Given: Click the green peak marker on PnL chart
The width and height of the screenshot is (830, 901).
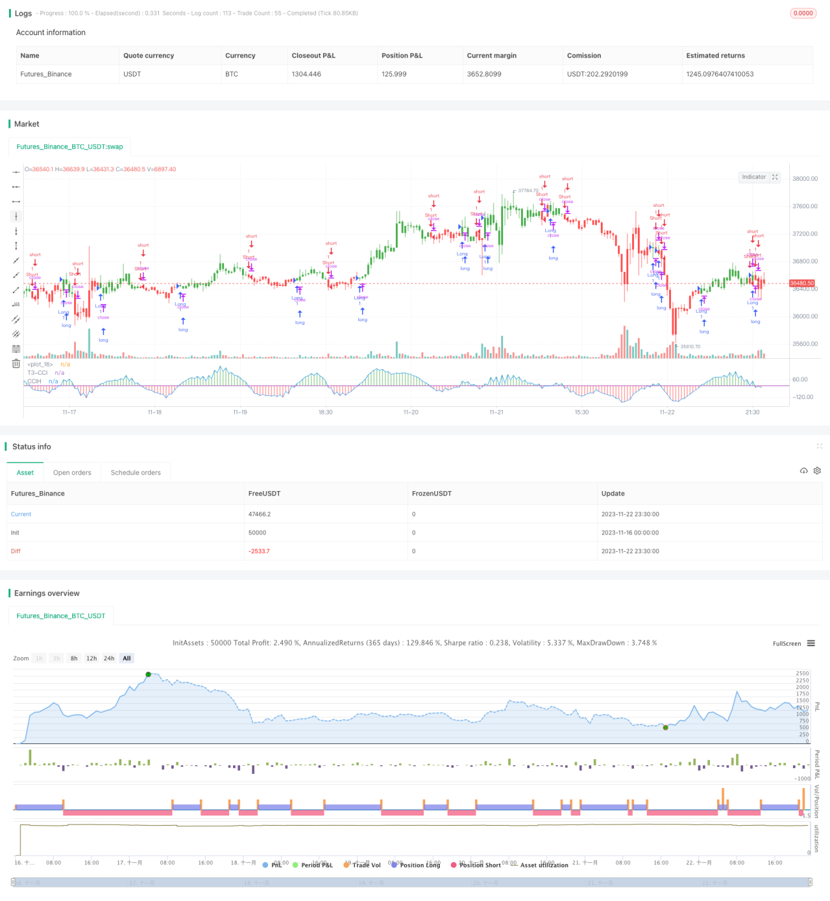Looking at the screenshot, I should click(x=148, y=674).
